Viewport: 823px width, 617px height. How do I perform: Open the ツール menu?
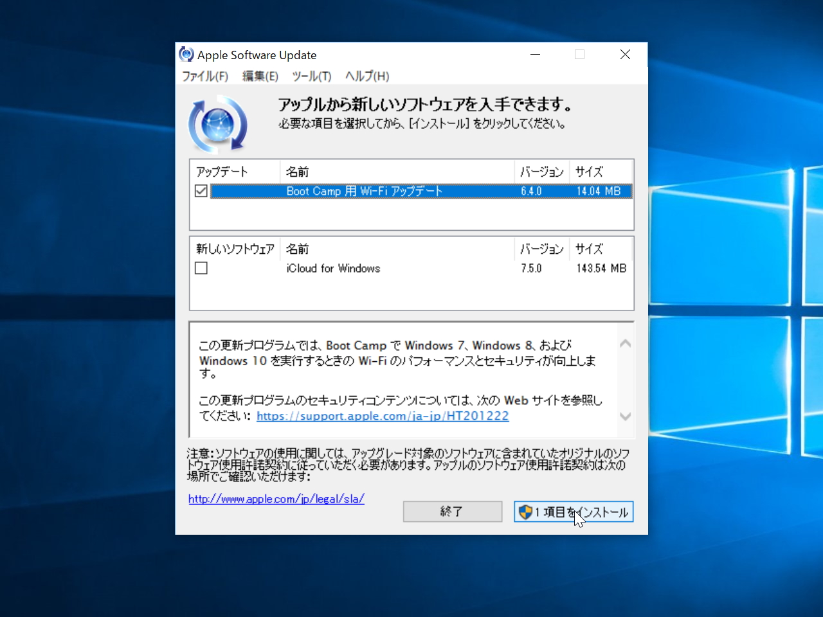(311, 76)
